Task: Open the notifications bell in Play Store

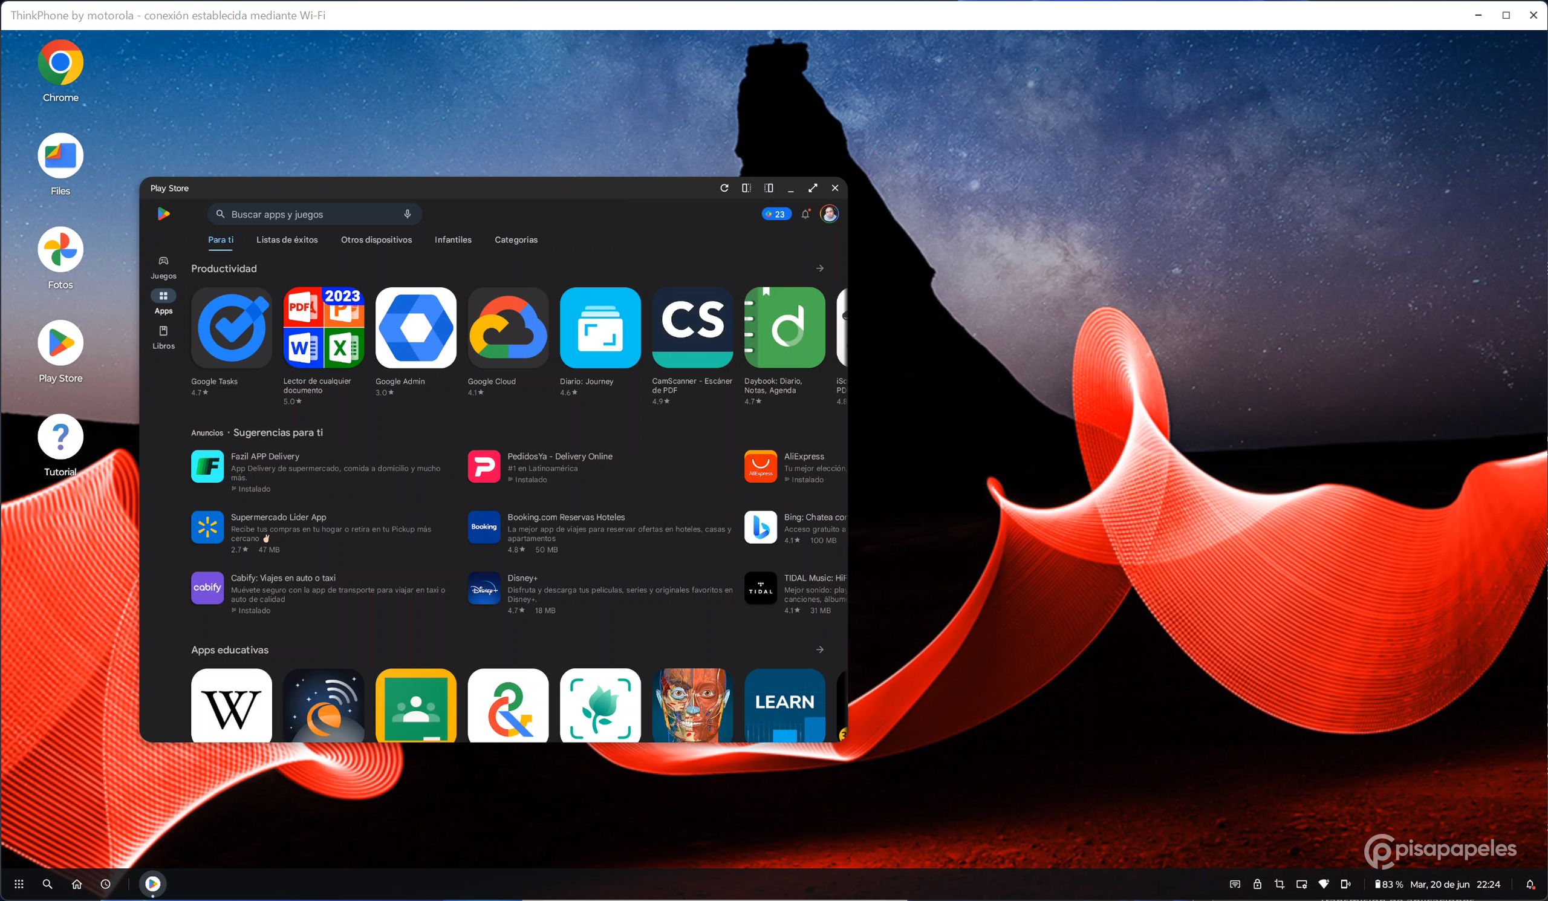Action: (x=805, y=213)
